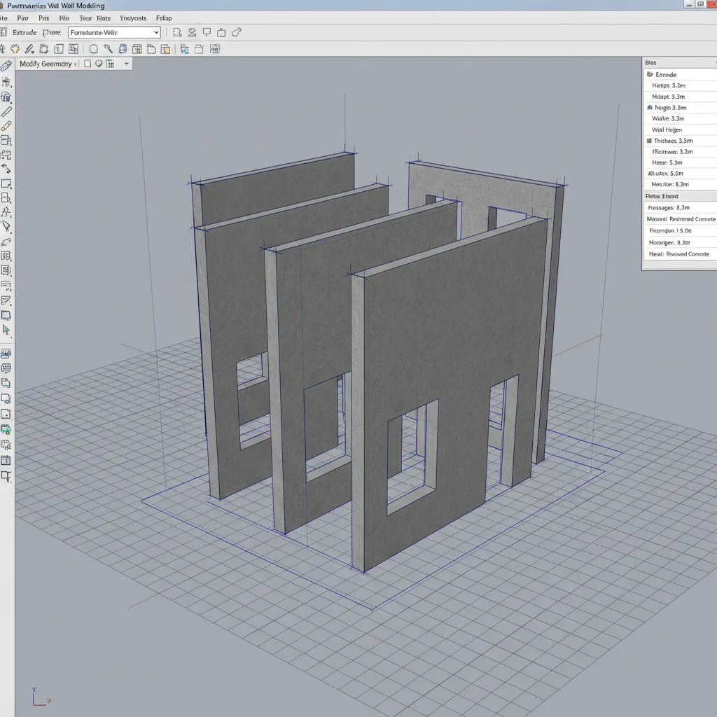
Task: Select the rectangle tool in left toolbar
Action: click(6, 183)
